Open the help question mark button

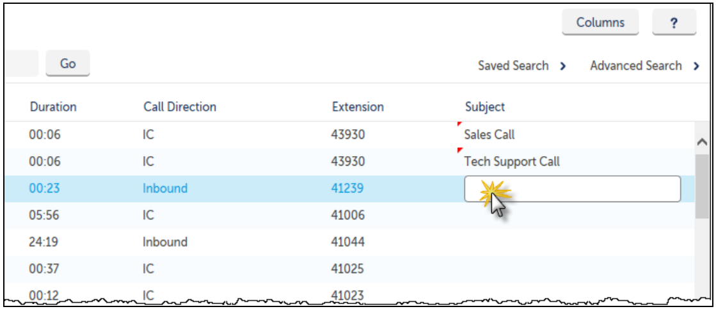click(x=674, y=22)
